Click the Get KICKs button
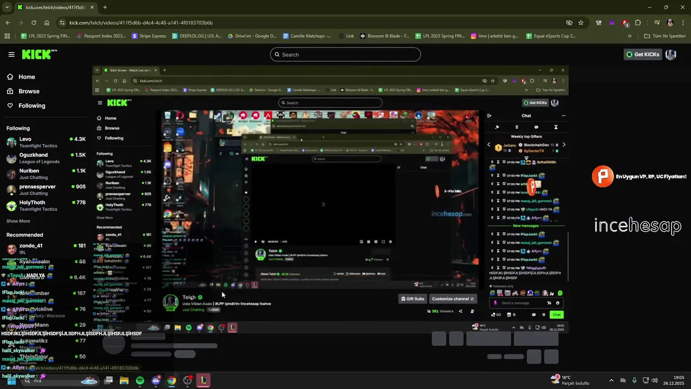The height and width of the screenshot is (389, 691). click(642, 54)
